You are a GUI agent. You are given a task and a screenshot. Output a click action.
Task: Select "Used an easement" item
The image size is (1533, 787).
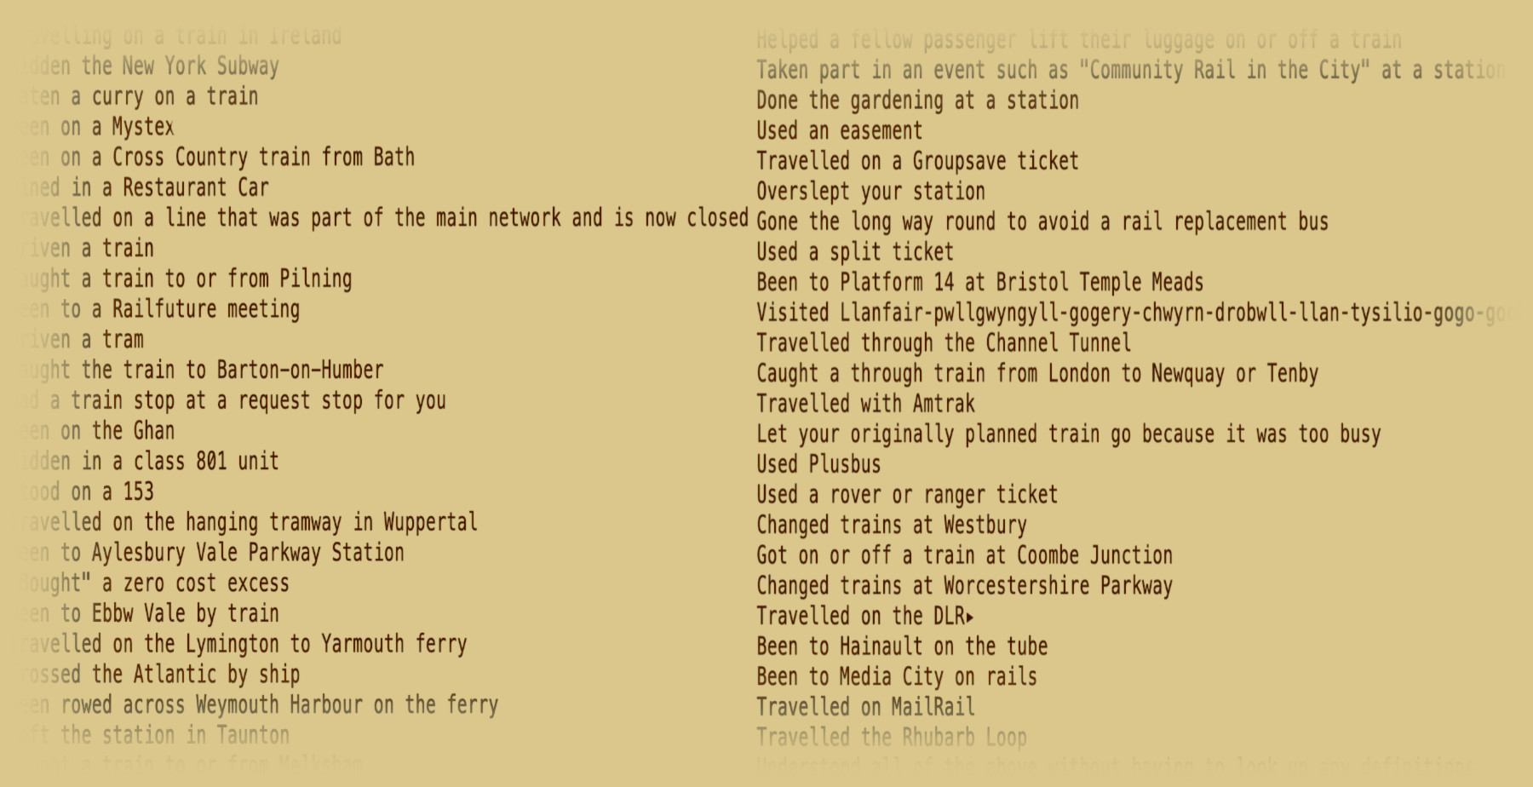(x=839, y=131)
